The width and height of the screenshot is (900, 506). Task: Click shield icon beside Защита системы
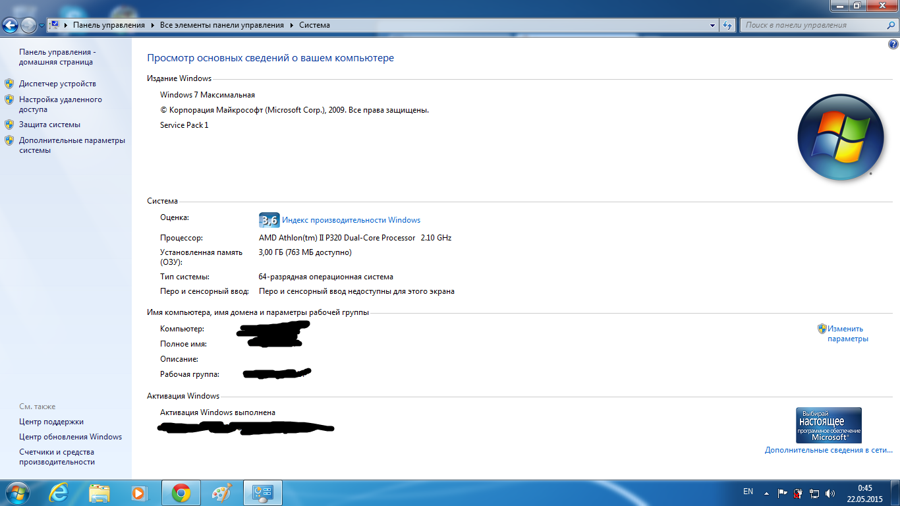pyautogui.click(x=9, y=124)
